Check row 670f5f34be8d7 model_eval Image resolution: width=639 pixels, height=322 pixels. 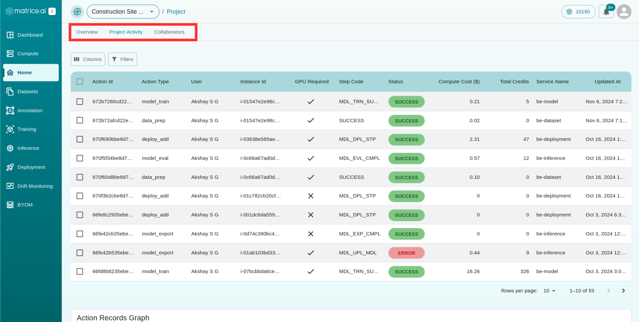(80, 158)
